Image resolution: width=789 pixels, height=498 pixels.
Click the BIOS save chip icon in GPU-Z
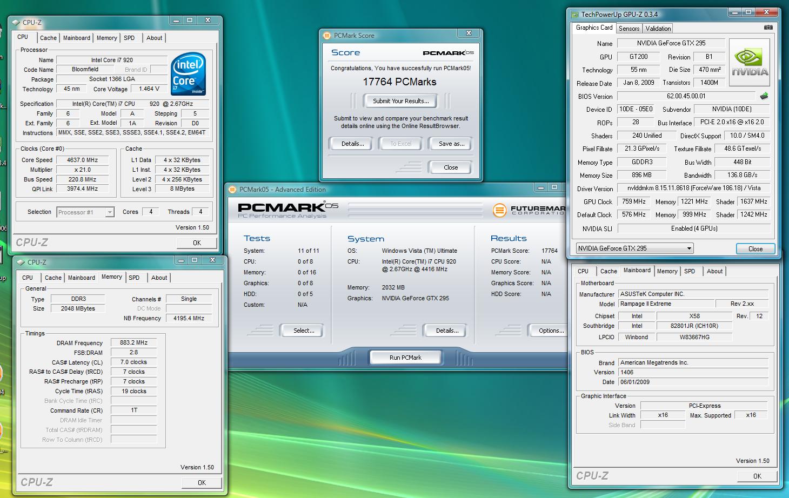(764, 96)
